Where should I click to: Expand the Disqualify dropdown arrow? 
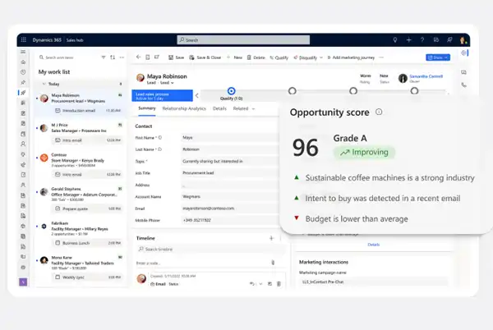(x=321, y=57)
